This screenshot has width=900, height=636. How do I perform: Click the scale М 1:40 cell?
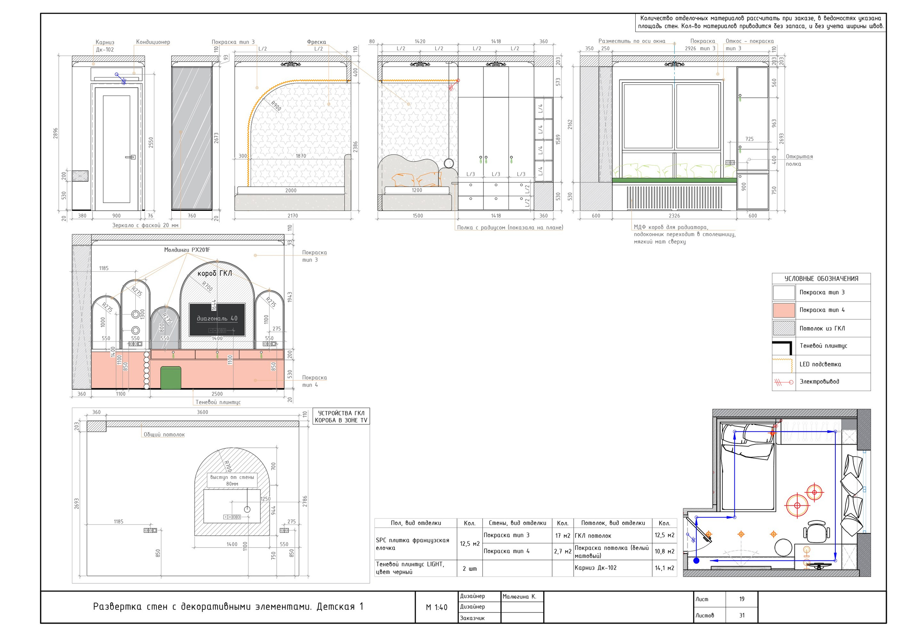click(436, 608)
